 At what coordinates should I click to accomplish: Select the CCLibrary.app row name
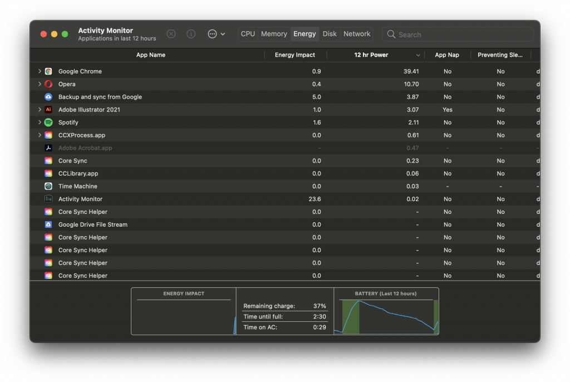78,173
